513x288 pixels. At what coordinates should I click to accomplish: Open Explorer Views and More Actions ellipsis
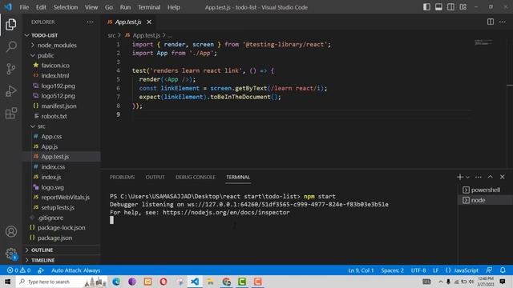click(x=90, y=22)
